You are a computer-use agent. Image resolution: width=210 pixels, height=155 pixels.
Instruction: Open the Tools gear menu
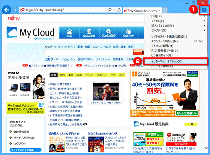click(204, 10)
